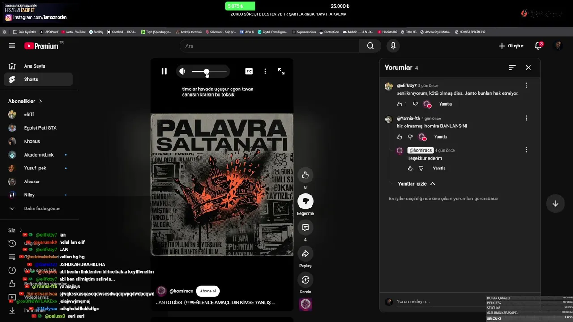Screen dimensions: 573x322
Task: Dislike the @elifktty7 comment
Action: [x=415, y=104]
